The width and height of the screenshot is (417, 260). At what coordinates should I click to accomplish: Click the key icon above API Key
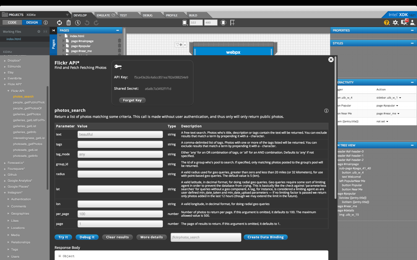coord(118,66)
